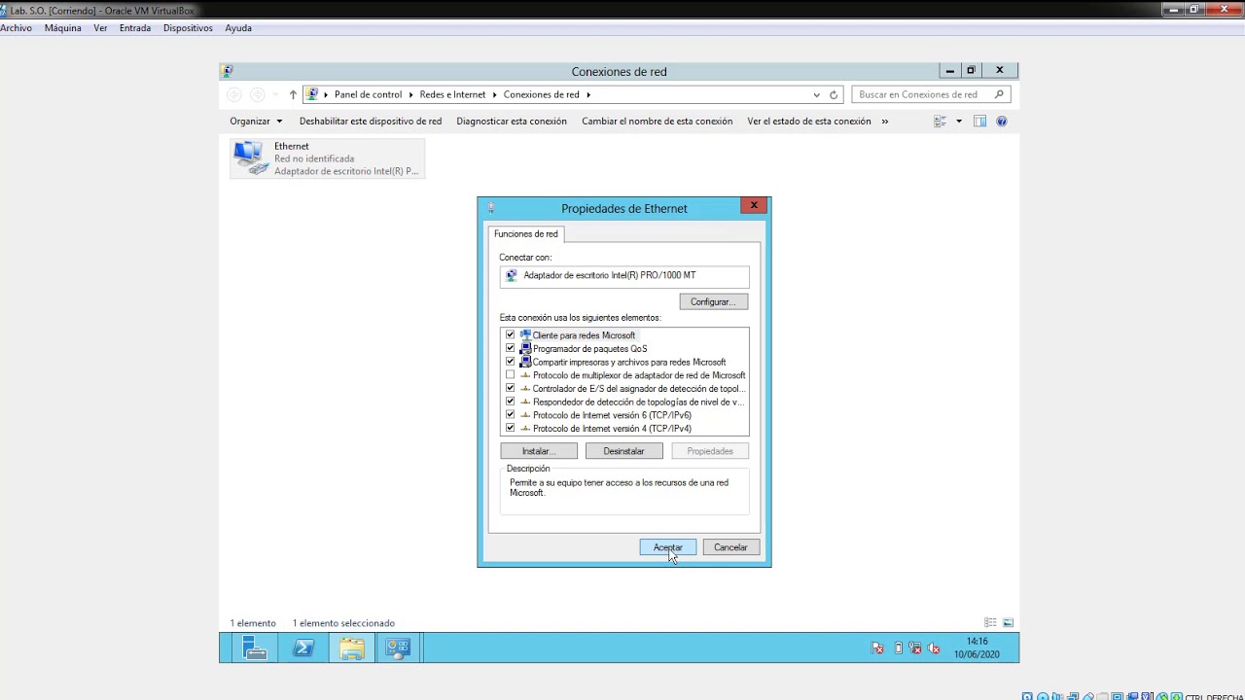Open the Archivo menu in VirtualBox
Image resolution: width=1245 pixels, height=700 pixels.
pyautogui.click(x=17, y=28)
